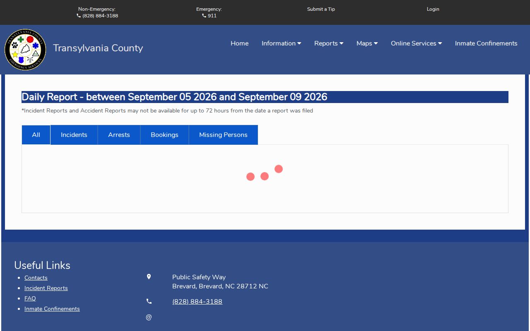Open the Incident Reports footer link

[46, 288]
